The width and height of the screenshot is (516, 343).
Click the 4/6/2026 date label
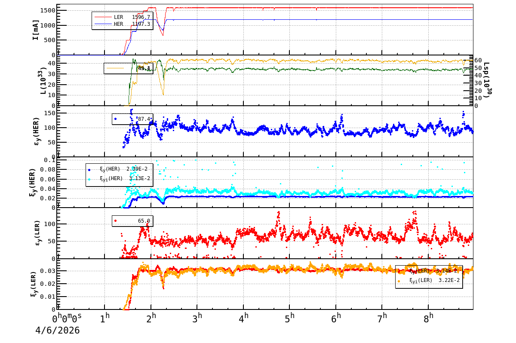coord(58,331)
